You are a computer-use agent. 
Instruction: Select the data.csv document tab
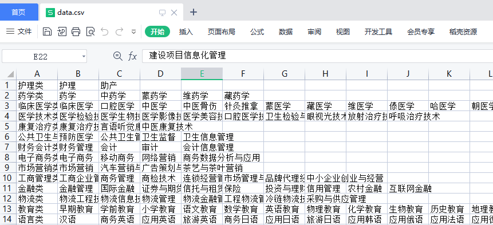tap(111, 12)
